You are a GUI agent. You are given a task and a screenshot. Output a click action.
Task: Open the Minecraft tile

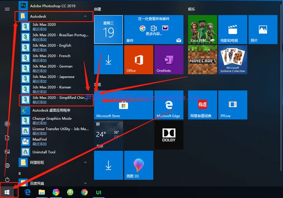click(202, 60)
